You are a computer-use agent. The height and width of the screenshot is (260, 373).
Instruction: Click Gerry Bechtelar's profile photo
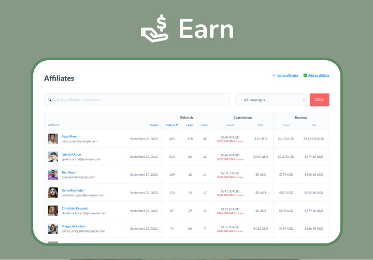coord(53,193)
